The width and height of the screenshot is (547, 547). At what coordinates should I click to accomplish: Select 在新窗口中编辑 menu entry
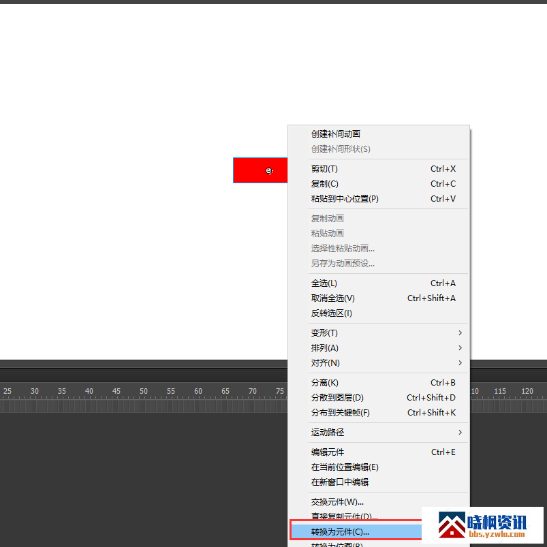point(379,482)
